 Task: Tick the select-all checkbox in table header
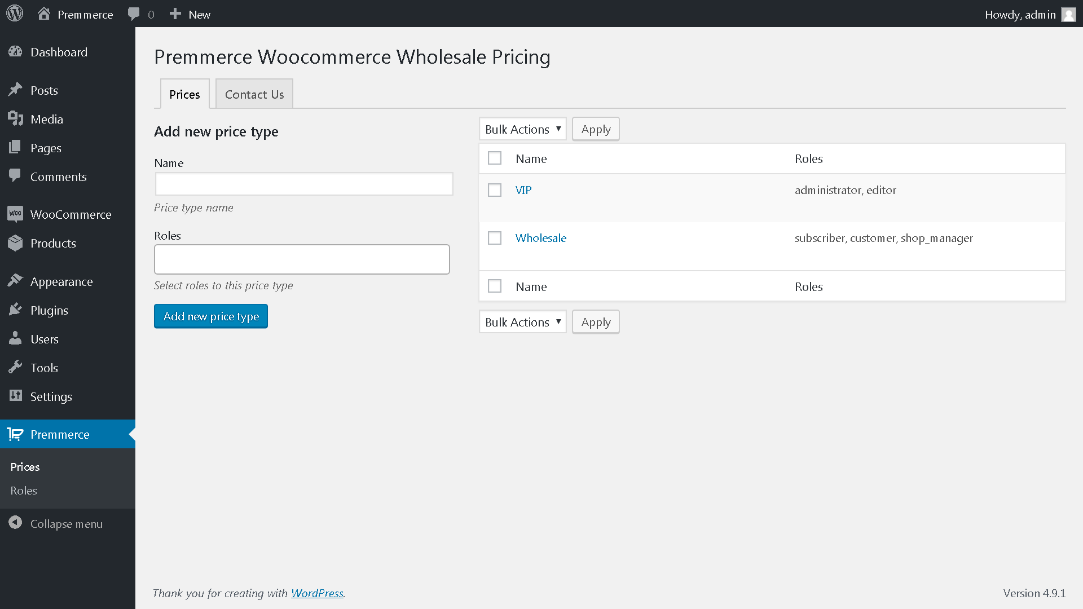(x=495, y=158)
